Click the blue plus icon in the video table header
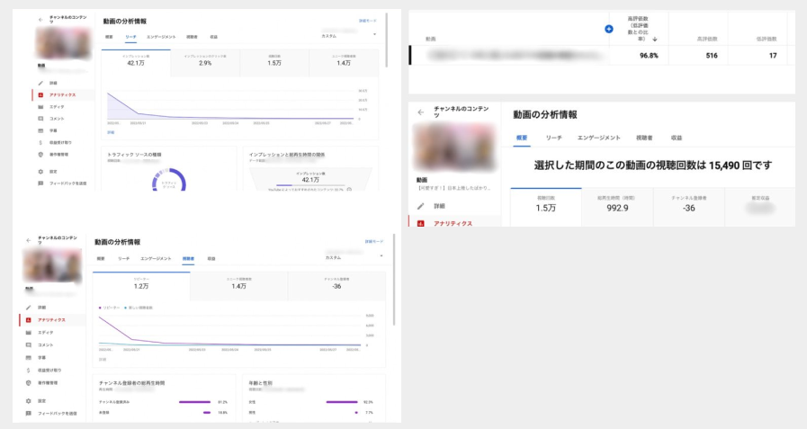The image size is (807, 429). tap(609, 30)
